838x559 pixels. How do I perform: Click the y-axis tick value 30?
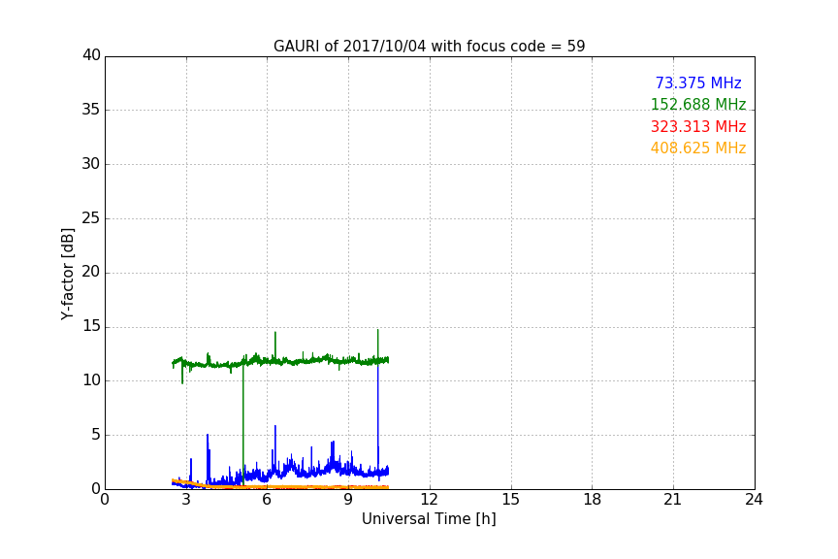91,164
